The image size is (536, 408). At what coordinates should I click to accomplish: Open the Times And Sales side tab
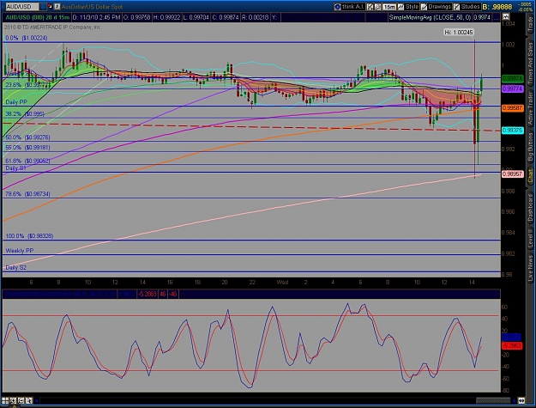point(530,65)
